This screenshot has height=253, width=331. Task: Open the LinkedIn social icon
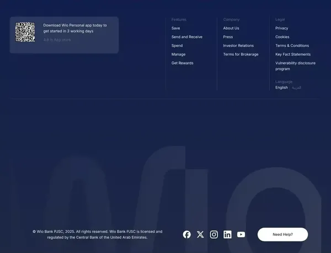(227, 234)
